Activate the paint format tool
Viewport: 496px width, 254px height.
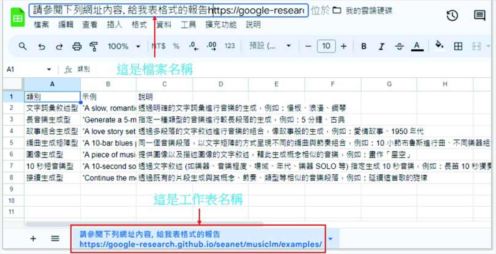[x=94, y=46]
